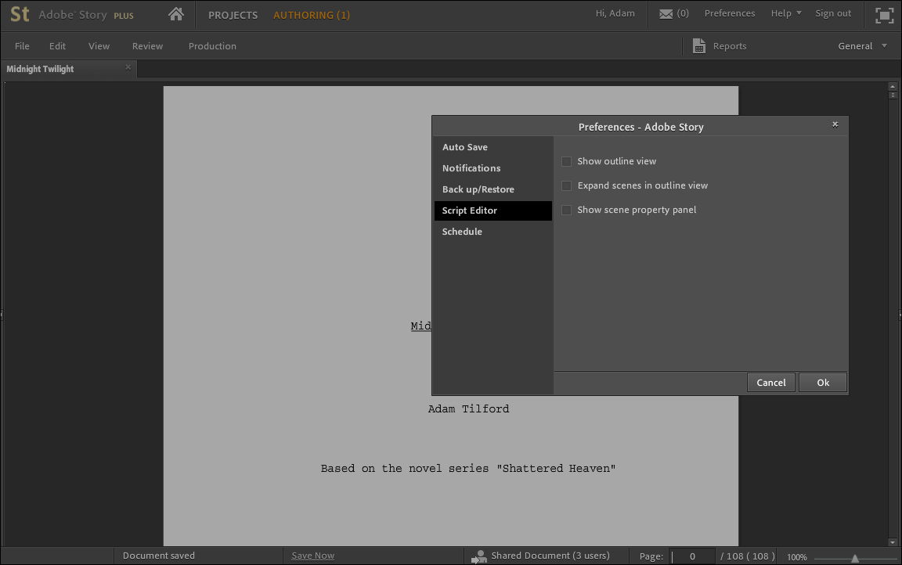Click the vertical scrollbar up arrow

(893, 87)
